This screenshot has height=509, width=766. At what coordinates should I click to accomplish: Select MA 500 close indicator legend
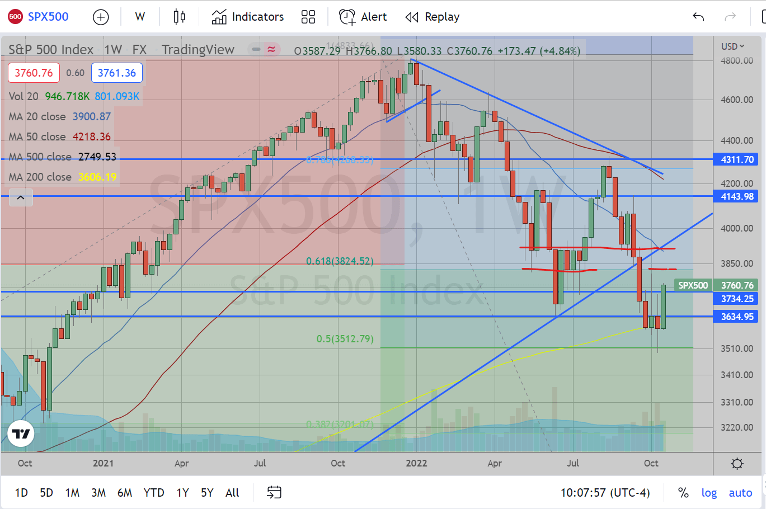tap(40, 157)
